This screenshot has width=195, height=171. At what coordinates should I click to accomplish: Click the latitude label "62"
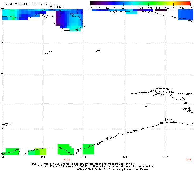[x=2, y=129]
